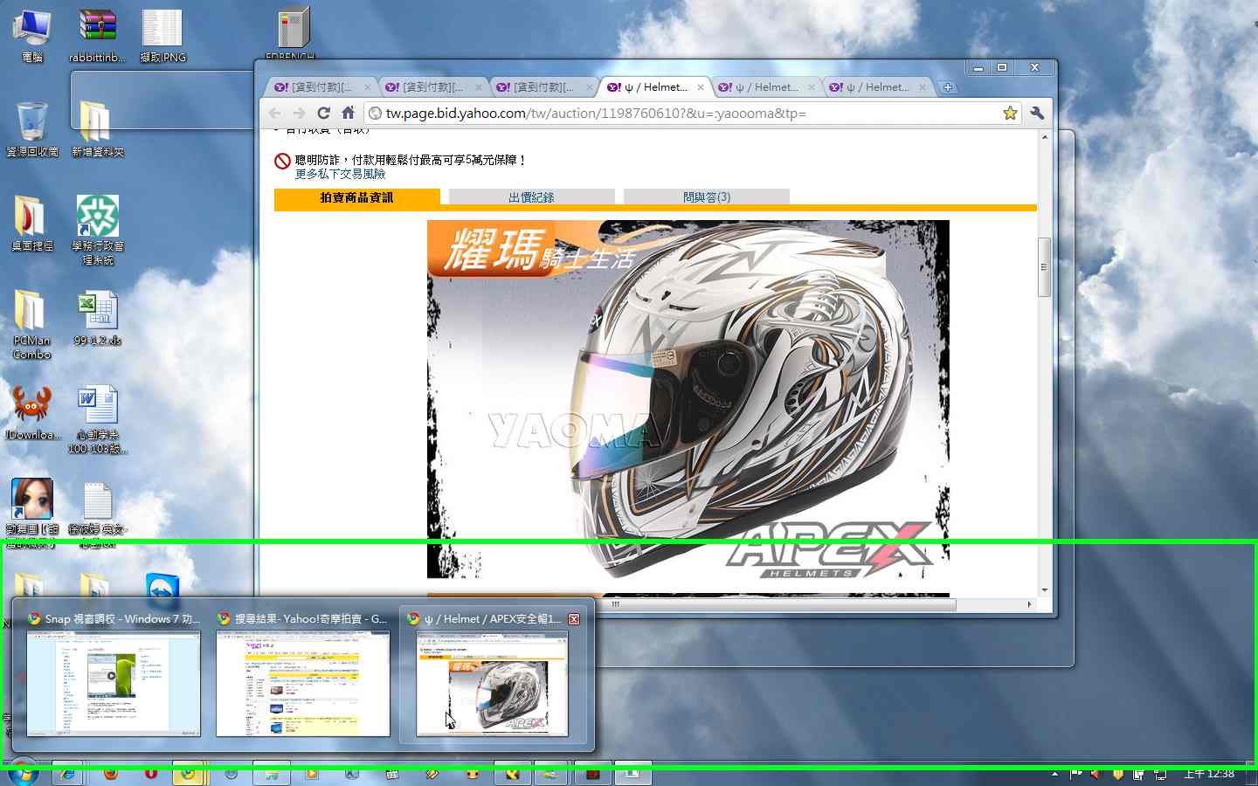Switch to the third [貨到付款] browser tab
This screenshot has width=1258, height=786.
tap(542, 87)
